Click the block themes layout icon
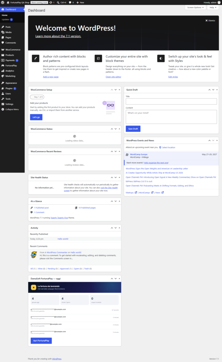The width and height of the screenshot is (222, 362). pyautogui.click(x=98, y=58)
